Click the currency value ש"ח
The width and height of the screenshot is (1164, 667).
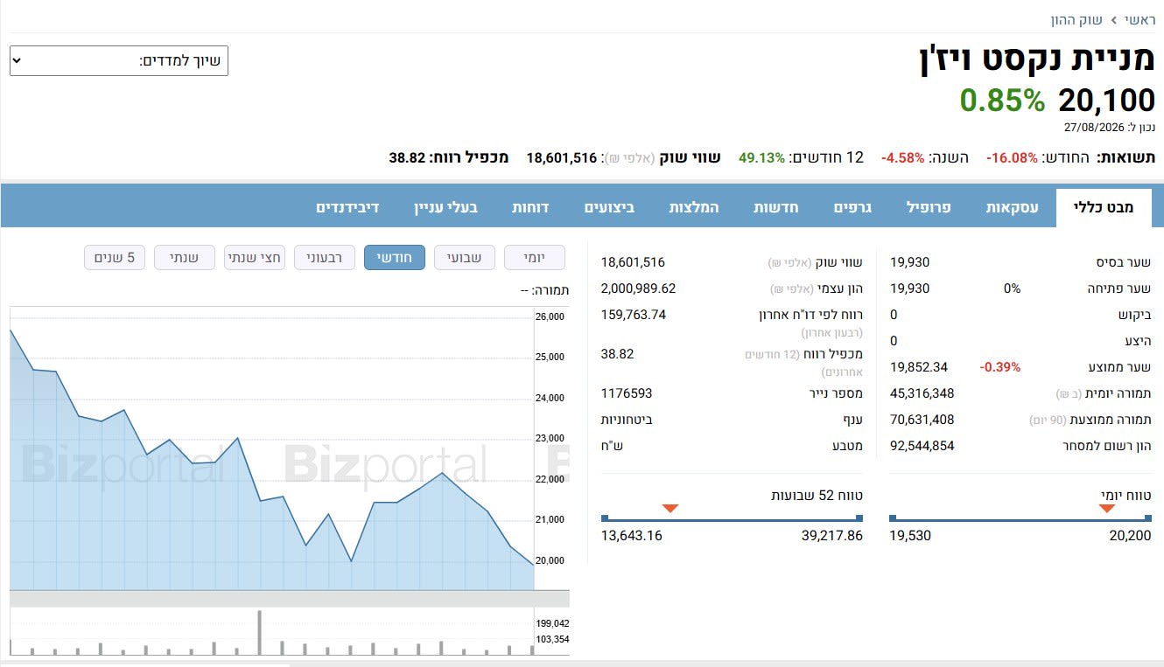[611, 446]
